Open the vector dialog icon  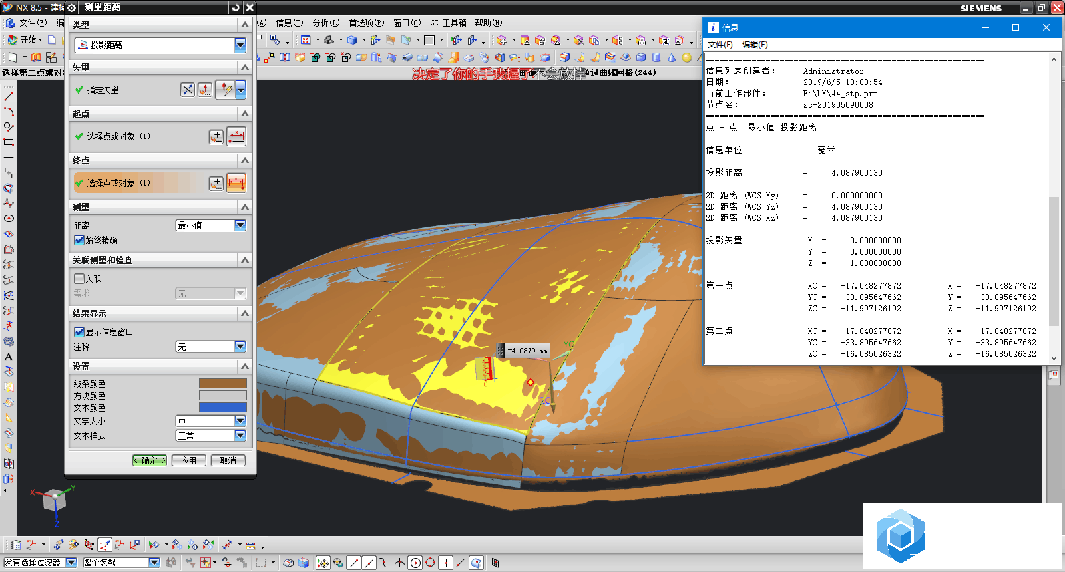tap(205, 90)
